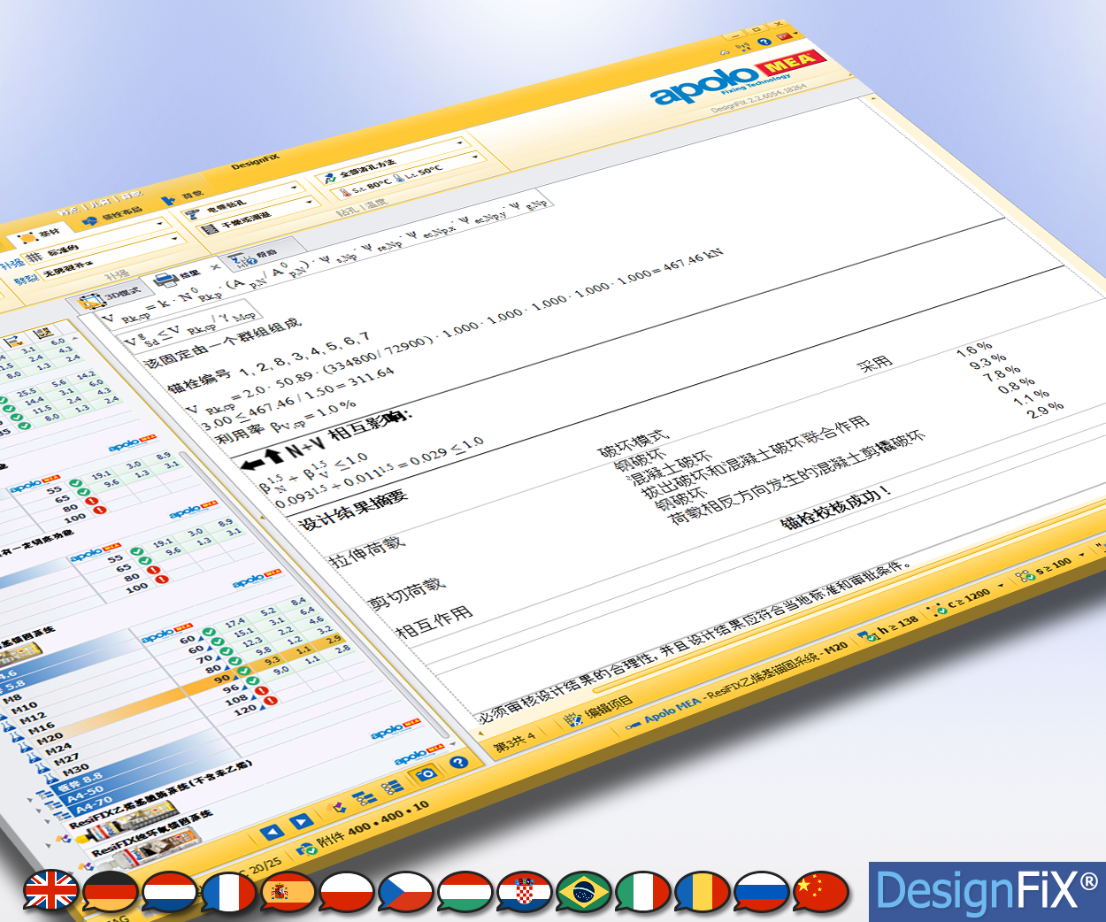Screen dimensions: 1106x922
Task: Open the 无劈裂补强 splitting reinforcement dropdown
Action: click(111, 255)
